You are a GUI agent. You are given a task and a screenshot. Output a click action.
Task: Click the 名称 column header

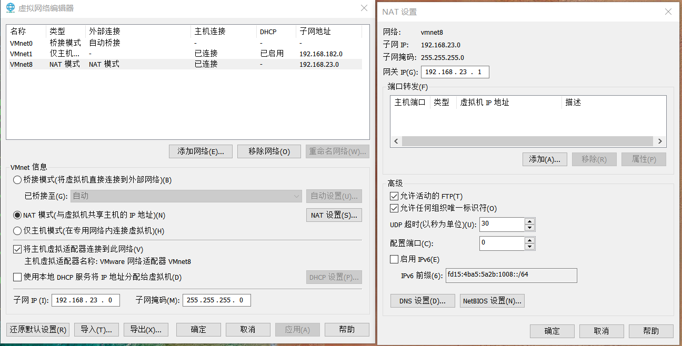(x=26, y=32)
